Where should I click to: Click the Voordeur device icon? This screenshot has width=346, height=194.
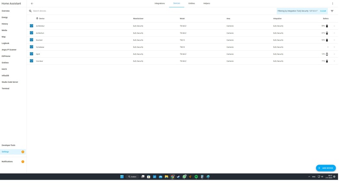tap(32, 61)
